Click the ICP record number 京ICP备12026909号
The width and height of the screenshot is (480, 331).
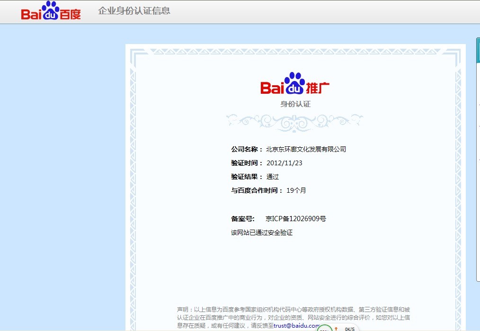click(296, 219)
